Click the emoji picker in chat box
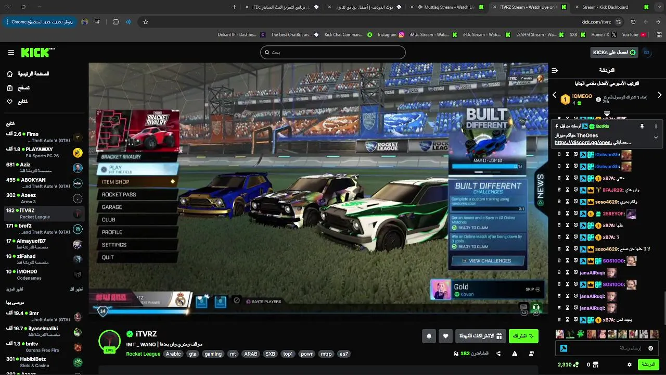The height and width of the screenshot is (375, 666). [x=650, y=348]
